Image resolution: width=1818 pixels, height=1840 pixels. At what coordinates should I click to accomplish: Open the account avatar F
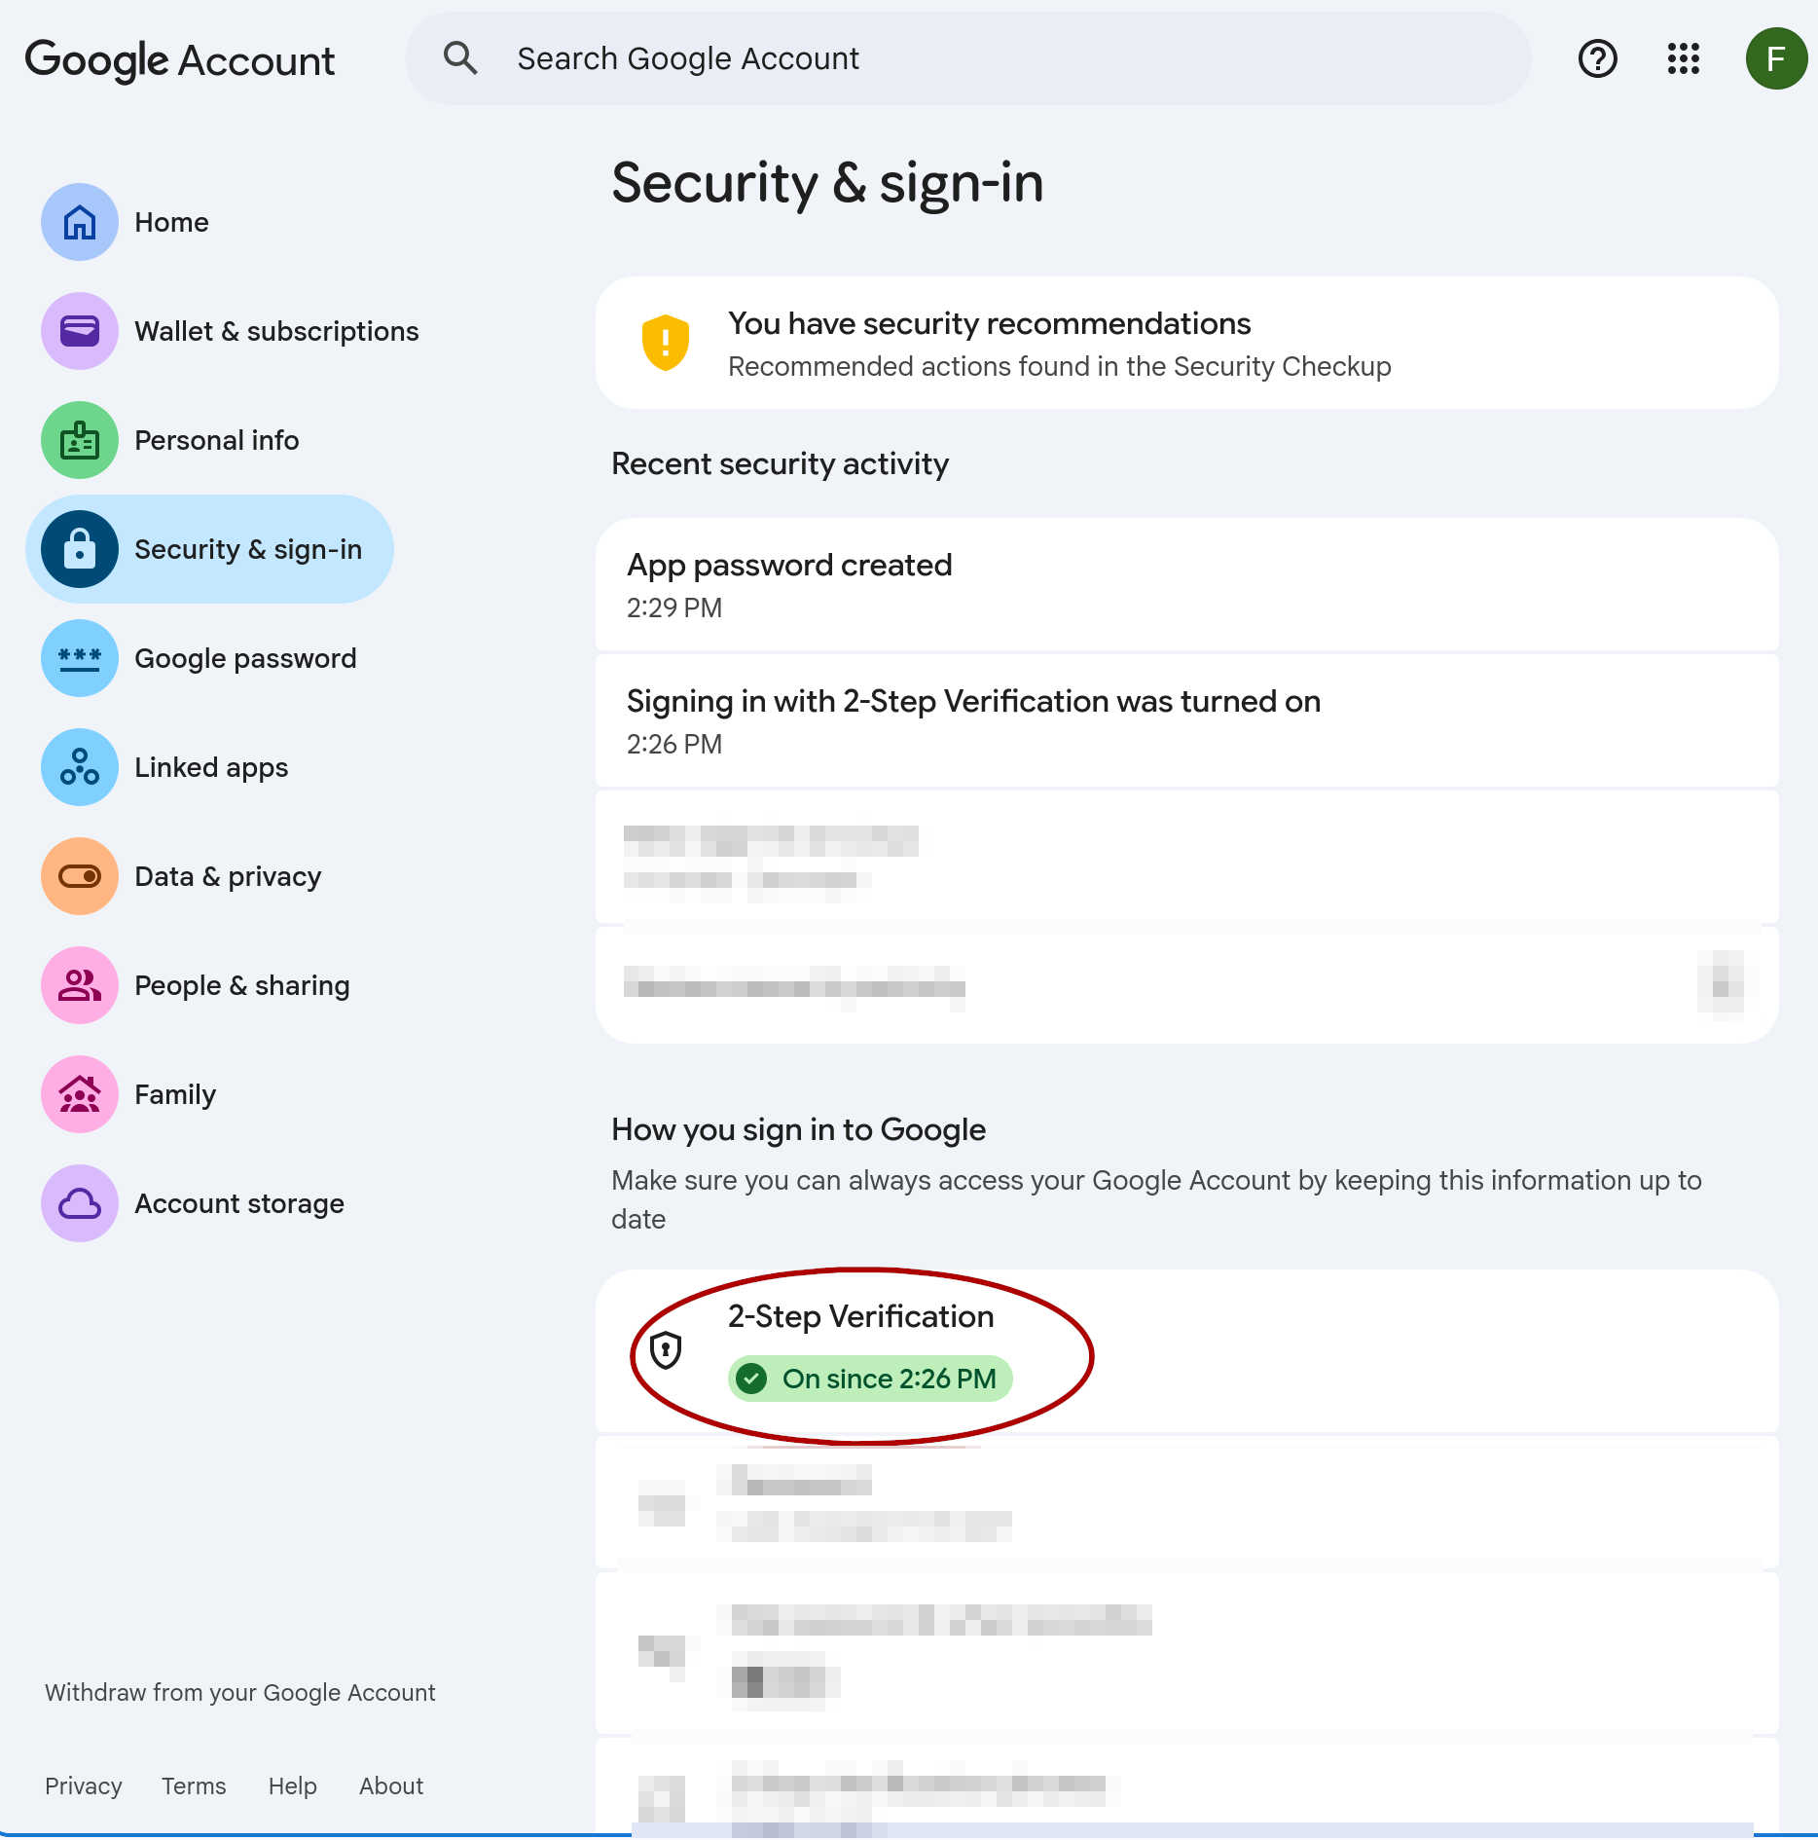click(1776, 58)
